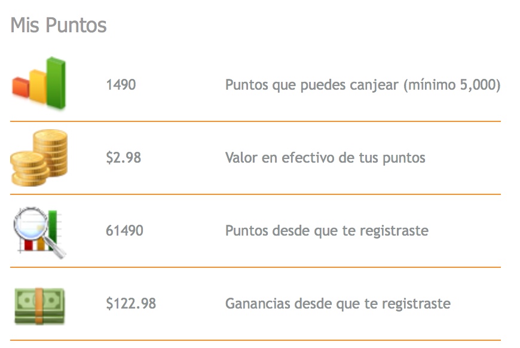Click 'Ganancias desde que te registraste' label

[338, 304]
